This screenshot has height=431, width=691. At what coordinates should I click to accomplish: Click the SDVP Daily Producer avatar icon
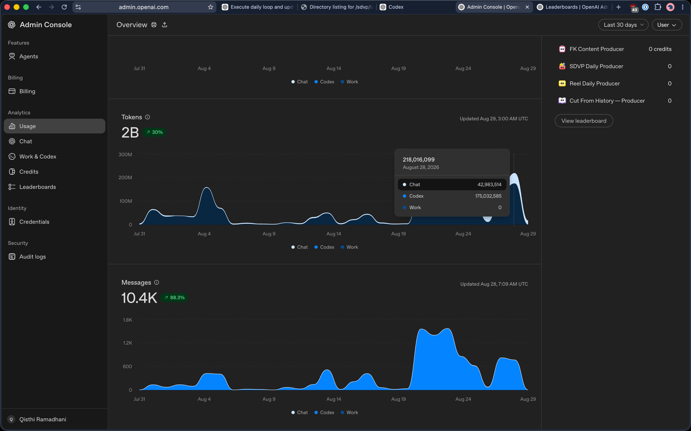pyautogui.click(x=562, y=66)
